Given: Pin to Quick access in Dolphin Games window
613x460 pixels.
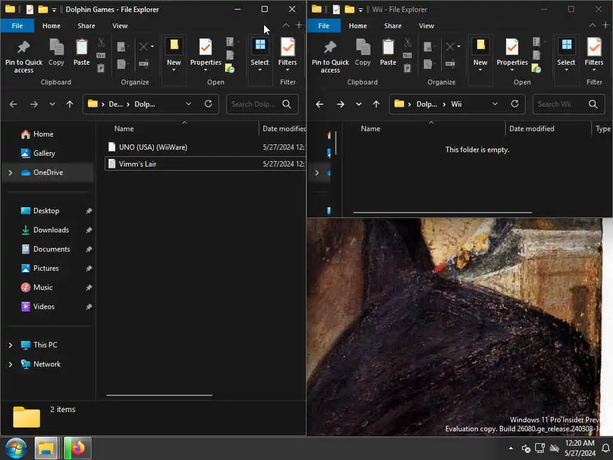Looking at the screenshot, I should 23,56.
